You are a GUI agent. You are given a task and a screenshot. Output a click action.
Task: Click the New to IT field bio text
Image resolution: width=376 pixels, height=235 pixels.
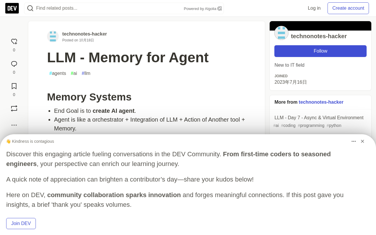[x=289, y=65]
